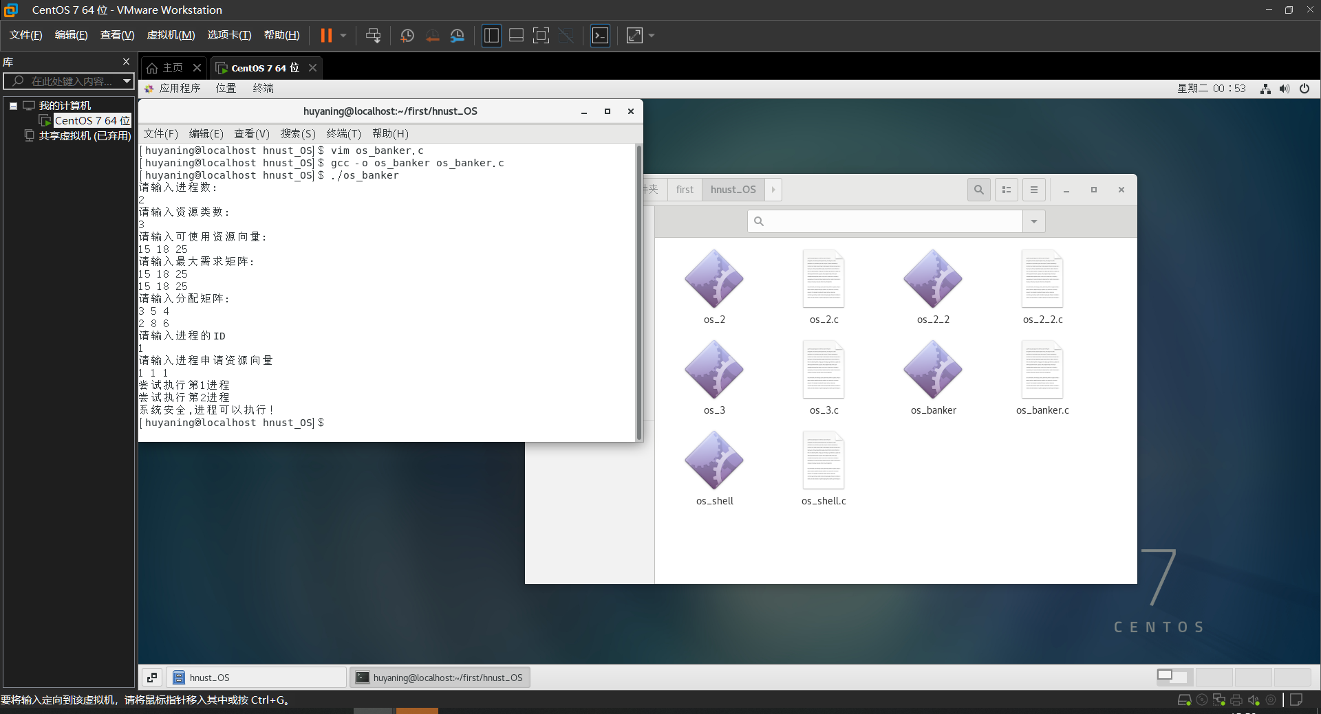Open the dropdown arrow next to the pause button
The height and width of the screenshot is (714, 1321).
(x=343, y=36)
